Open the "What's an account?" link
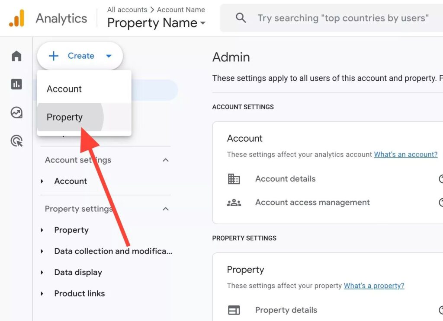The width and height of the screenshot is (443, 321). (405, 154)
